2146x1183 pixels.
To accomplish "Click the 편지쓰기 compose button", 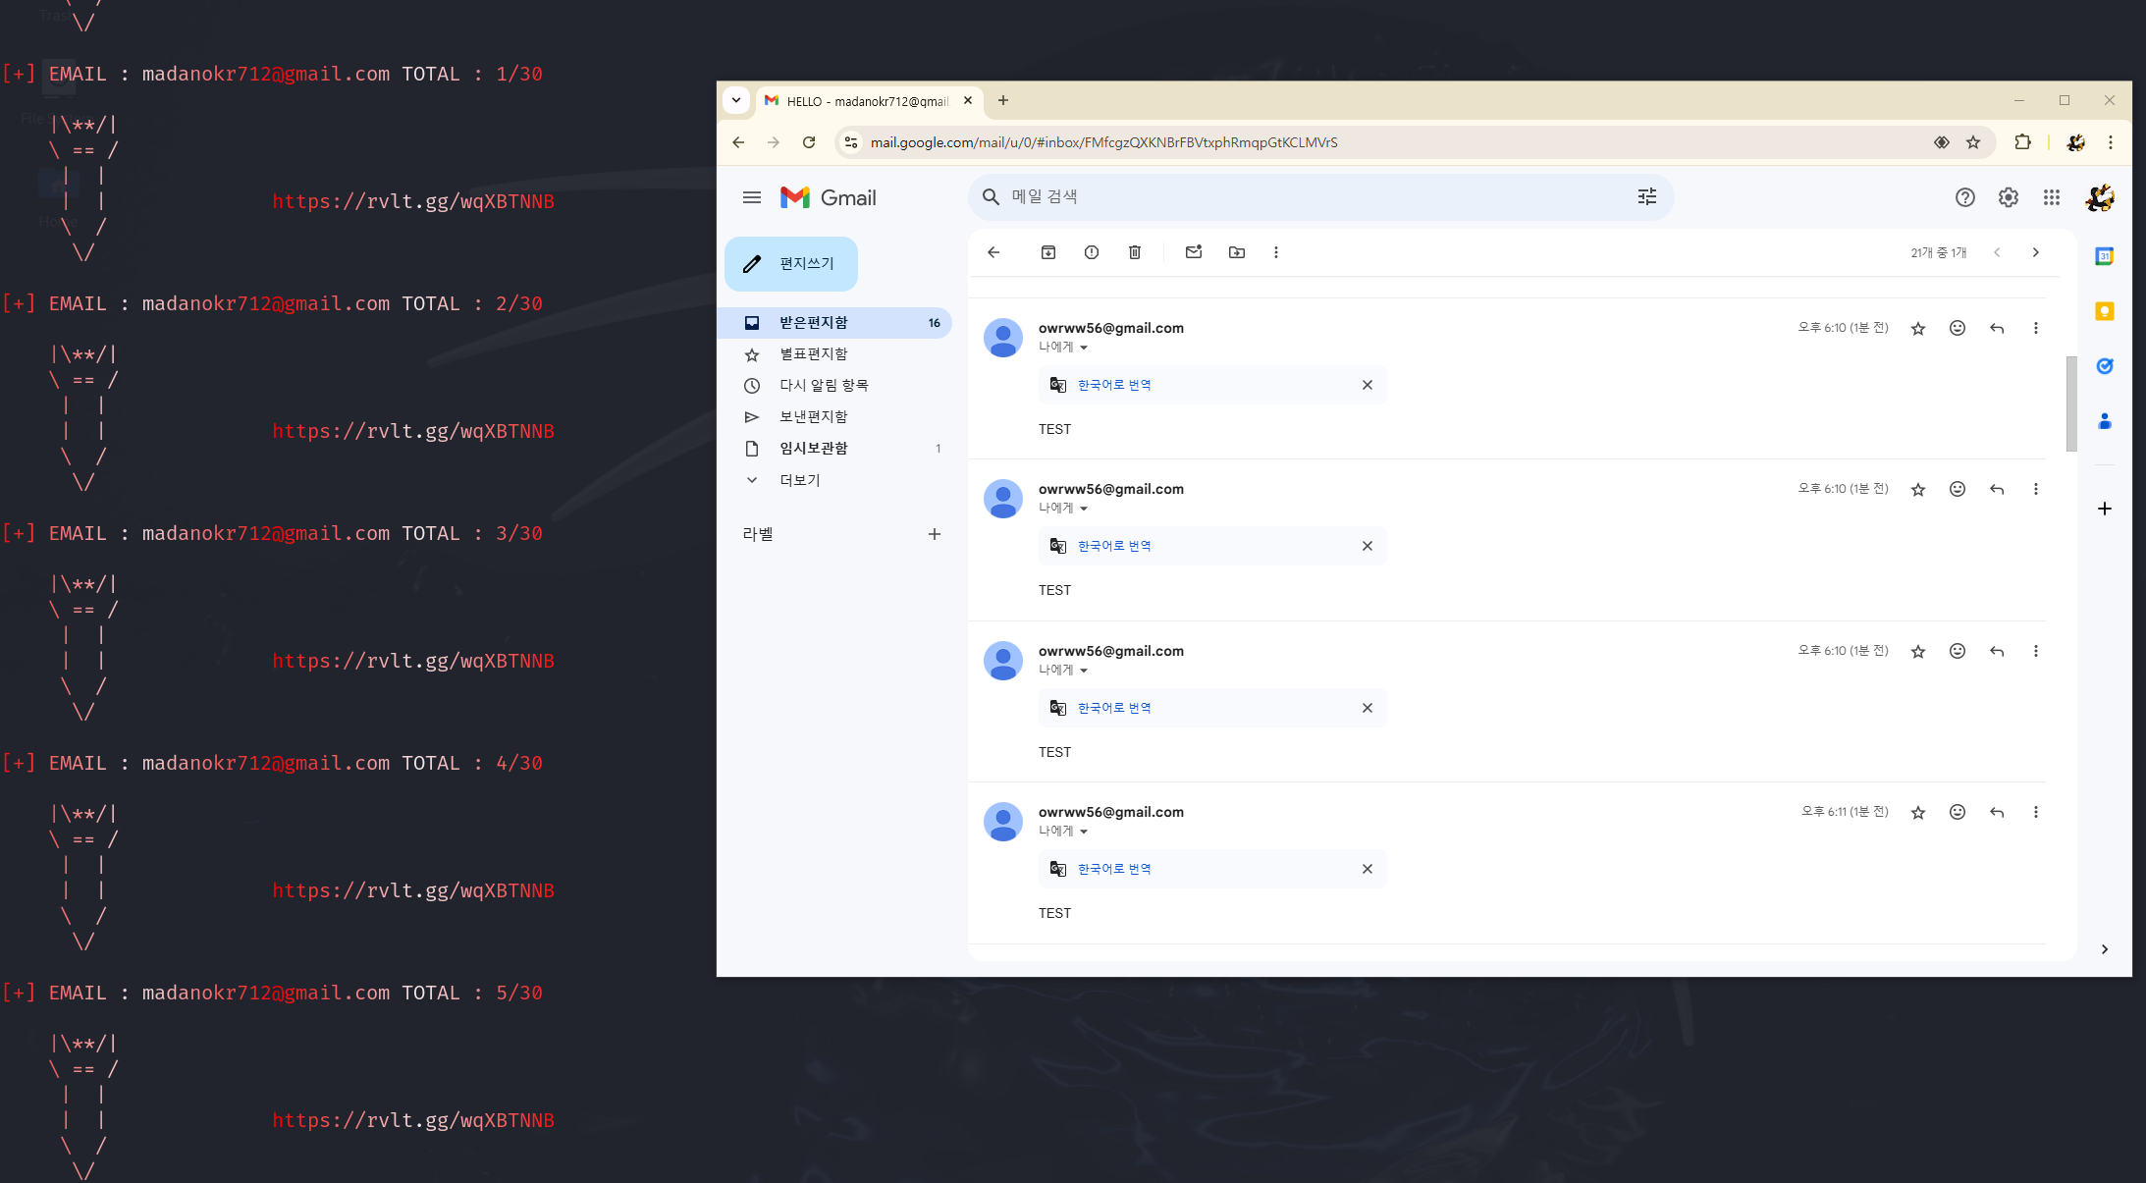I will point(791,264).
